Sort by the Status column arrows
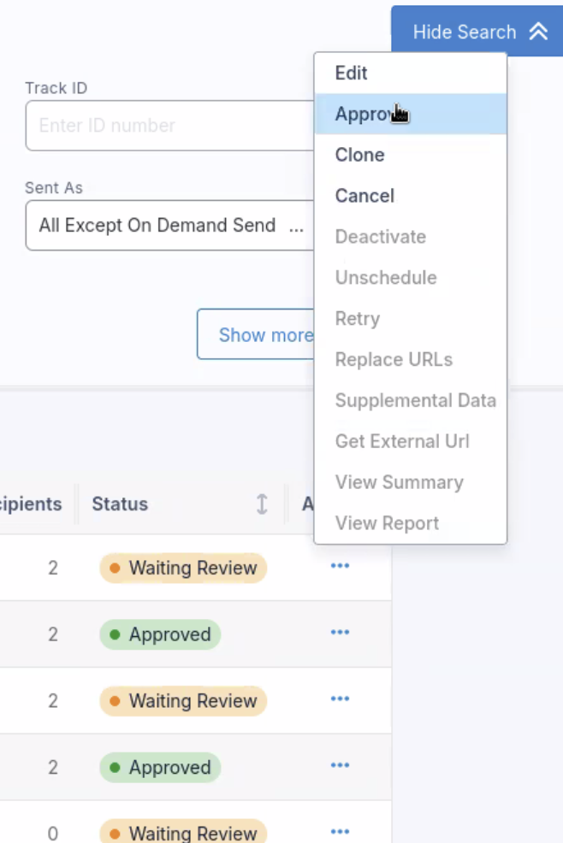The image size is (563, 843). (x=262, y=504)
